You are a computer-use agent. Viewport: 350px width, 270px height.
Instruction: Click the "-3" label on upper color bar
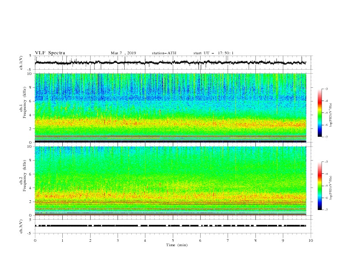click(326, 89)
